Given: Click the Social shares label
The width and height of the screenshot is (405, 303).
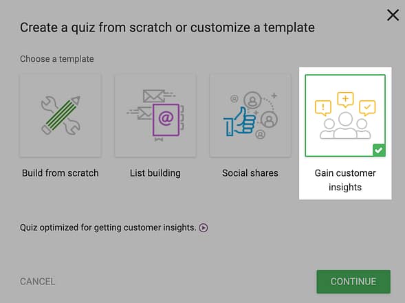Looking at the screenshot, I should [250, 173].
